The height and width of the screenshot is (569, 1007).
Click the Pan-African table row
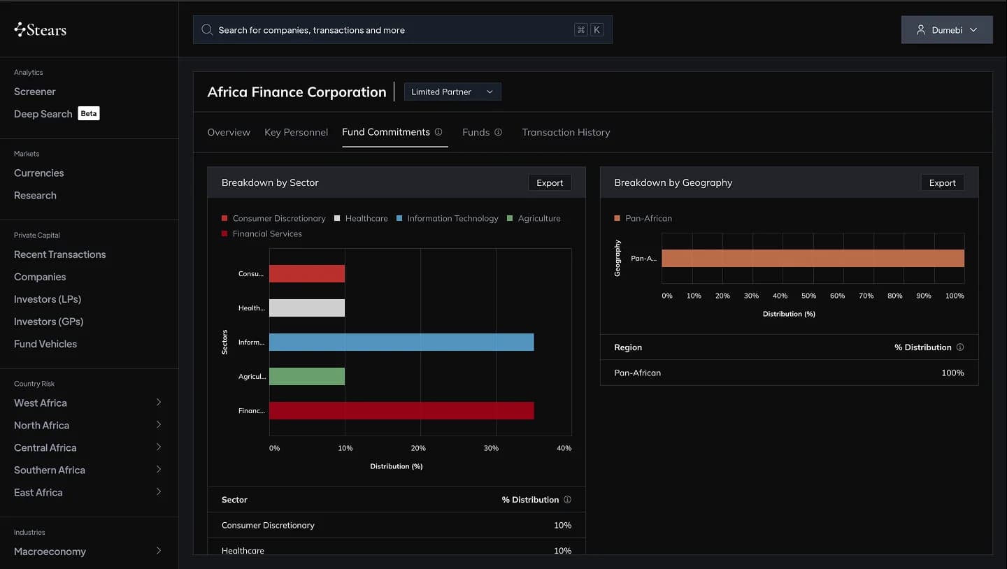790,373
